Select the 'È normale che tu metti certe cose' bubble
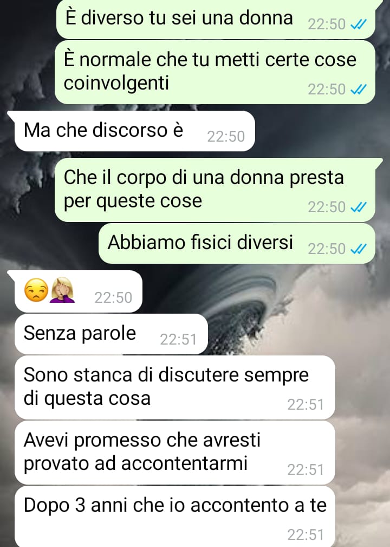This screenshot has width=390, height=547. tap(215, 72)
